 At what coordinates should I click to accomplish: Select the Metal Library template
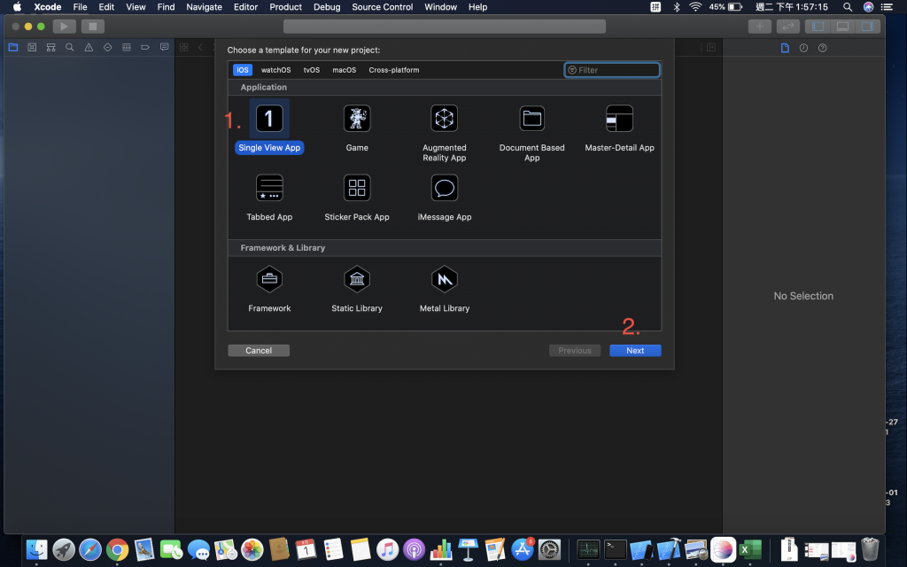click(x=445, y=279)
